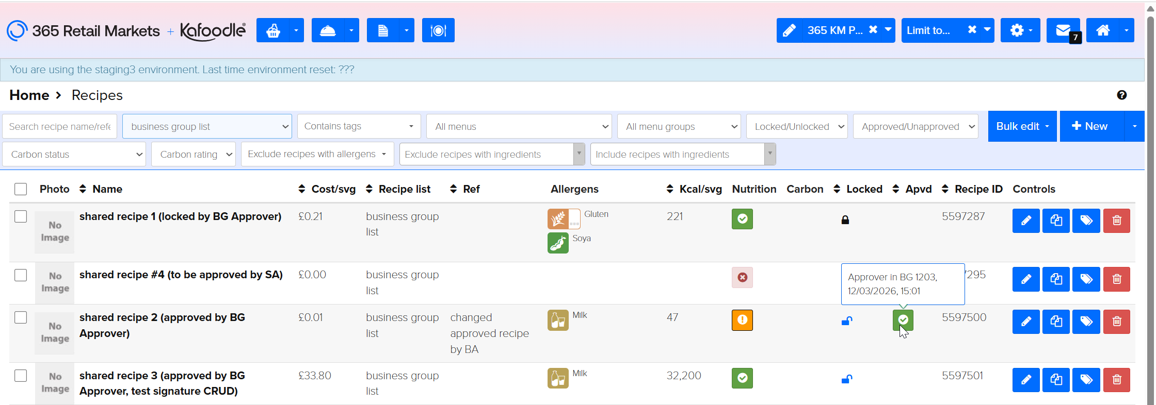Open tags for shared recipe 1
The width and height of the screenshot is (1156, 405).
[1086, 221]
